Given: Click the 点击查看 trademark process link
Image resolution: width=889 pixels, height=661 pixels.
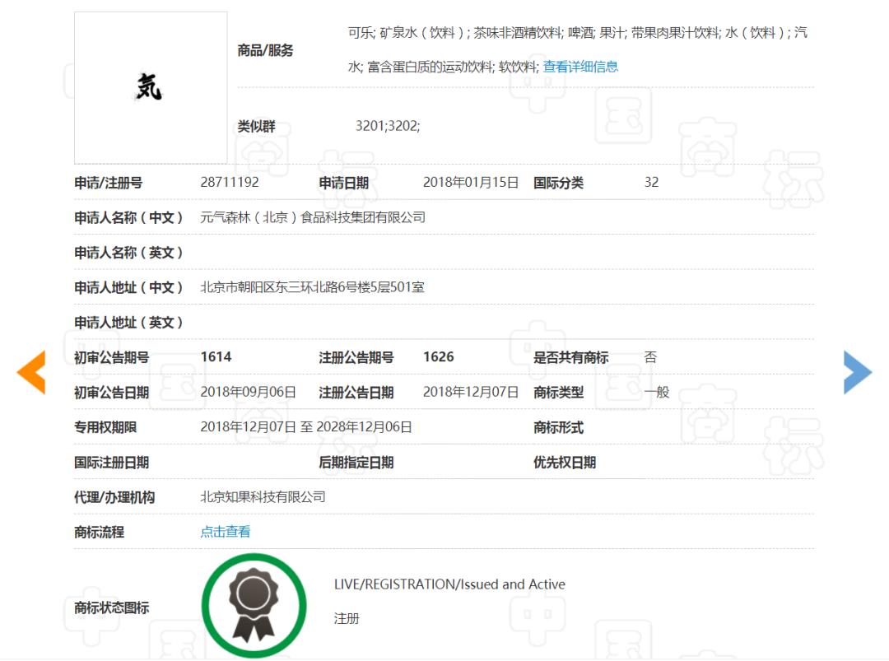Looking at the screenshot, I should coord(226,532).
